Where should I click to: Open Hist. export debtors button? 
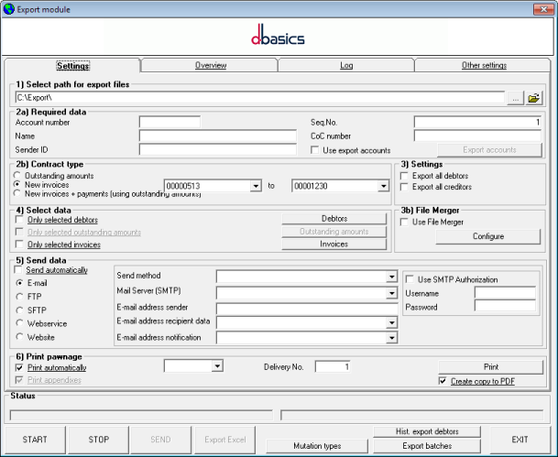(427, 431)
